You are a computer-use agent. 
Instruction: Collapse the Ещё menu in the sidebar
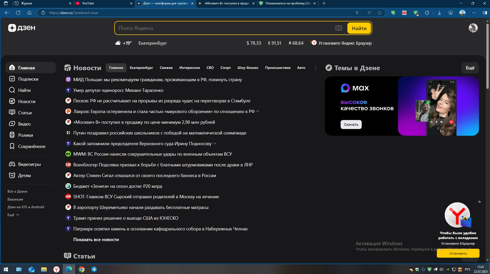(13, 215)
